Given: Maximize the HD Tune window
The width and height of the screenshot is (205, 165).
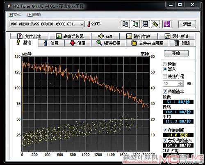Looking at the screenshot, I should (180, 5).
